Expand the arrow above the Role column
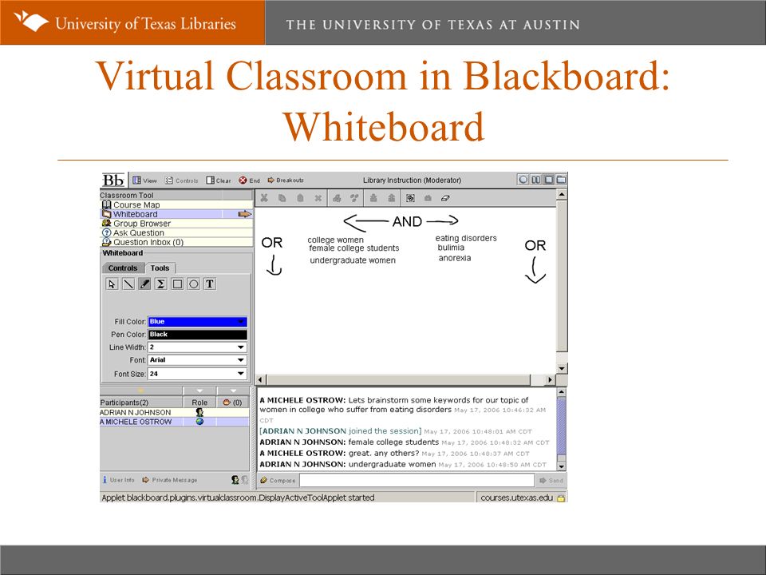 (x=199, y=391)
